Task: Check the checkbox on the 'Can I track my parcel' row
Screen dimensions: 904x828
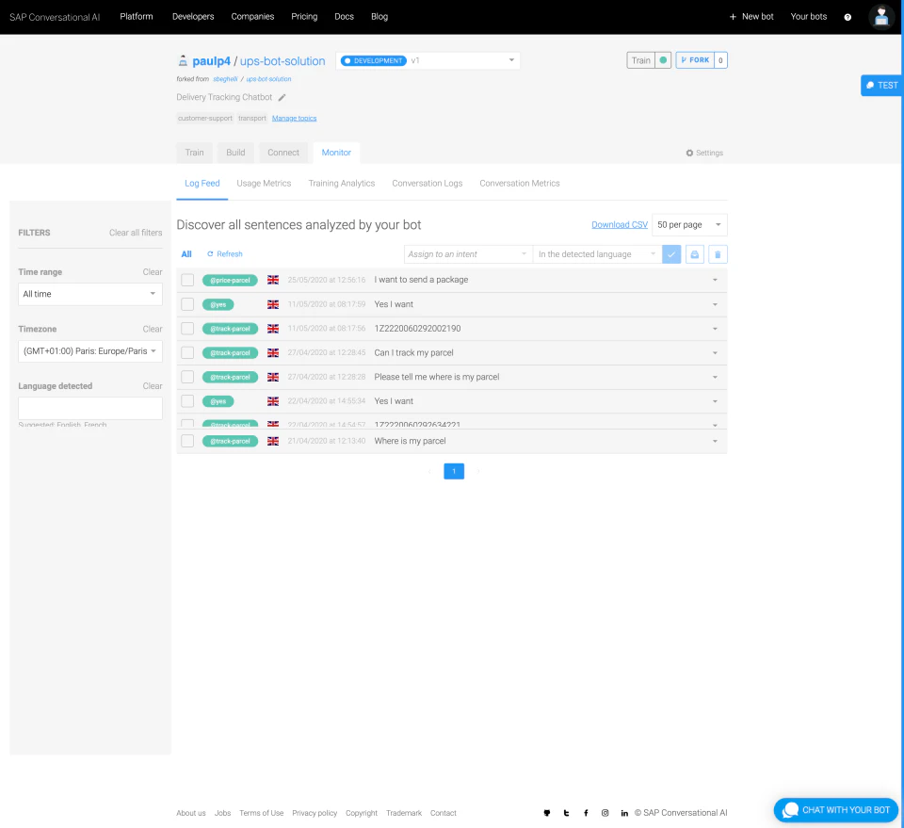Action: click(187, 352)
